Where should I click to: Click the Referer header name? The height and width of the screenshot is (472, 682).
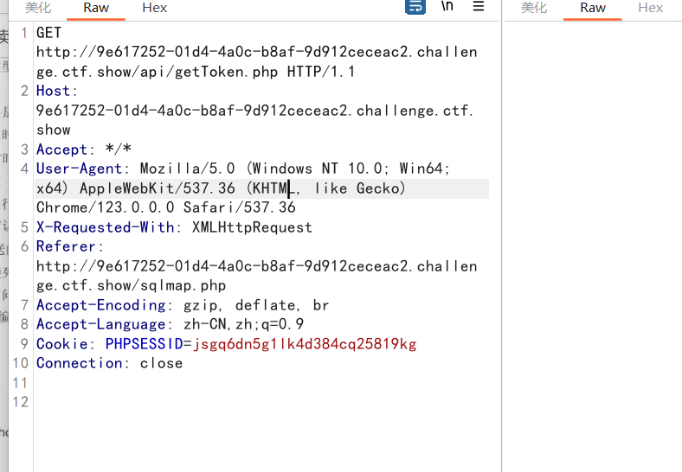click(x=66, y=246)
